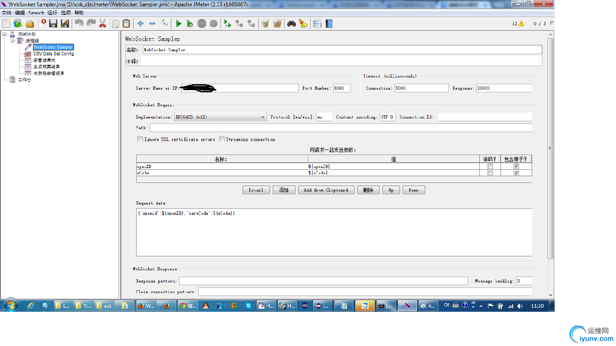The width and height of the screenshot is (616, 346).
Task: Click the warning triangle log indicator
Action: coord(521,23)
